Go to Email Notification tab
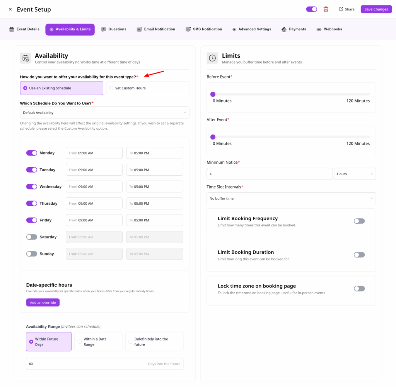396x387 pixels. (156, 29)
